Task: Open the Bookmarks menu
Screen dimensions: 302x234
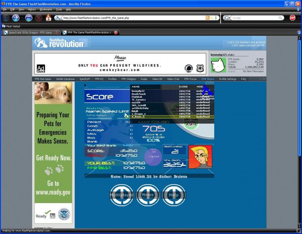Action: pos(46,9)
